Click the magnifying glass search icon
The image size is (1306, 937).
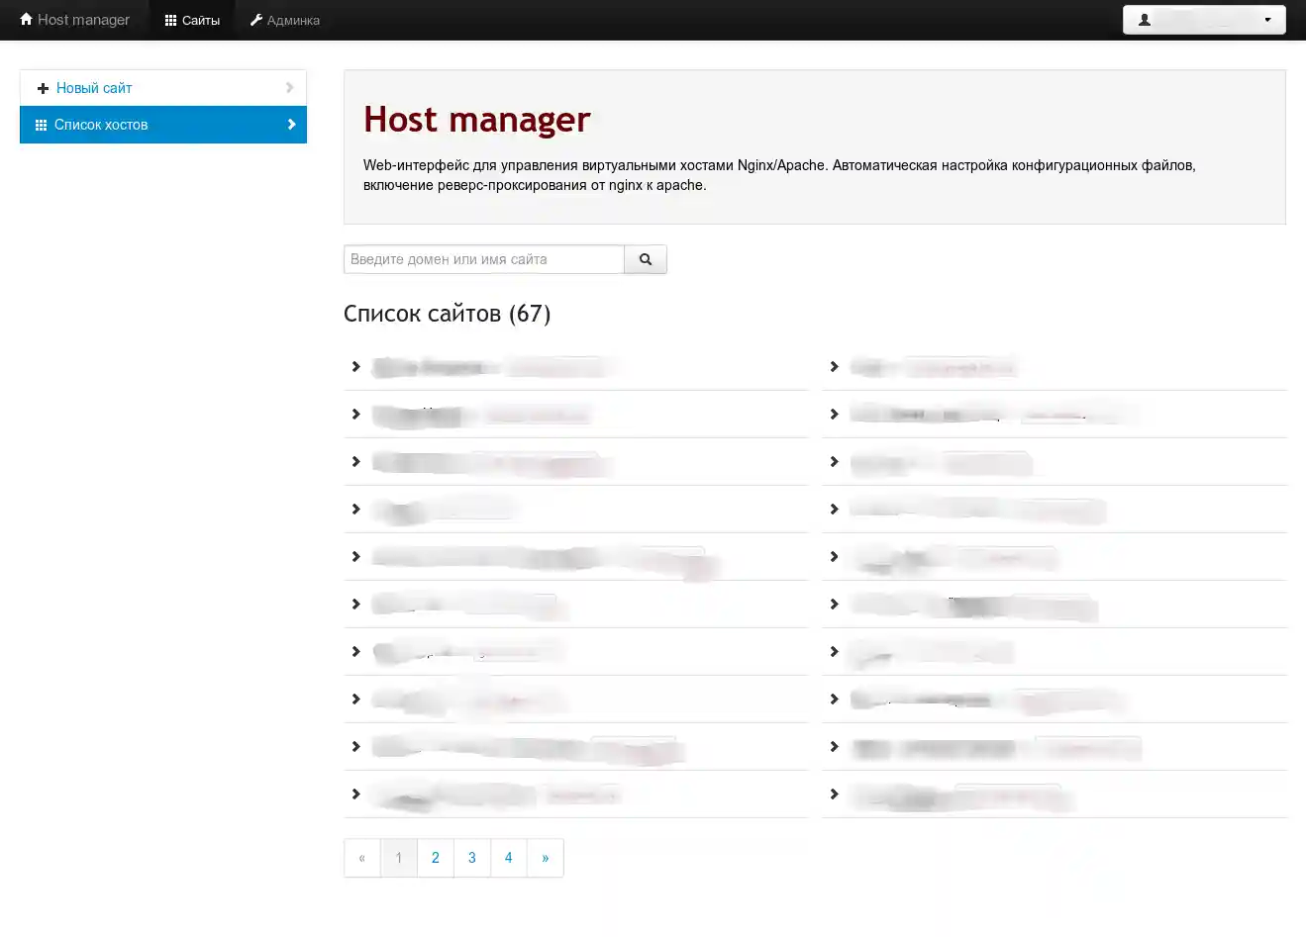coord(645,258)
